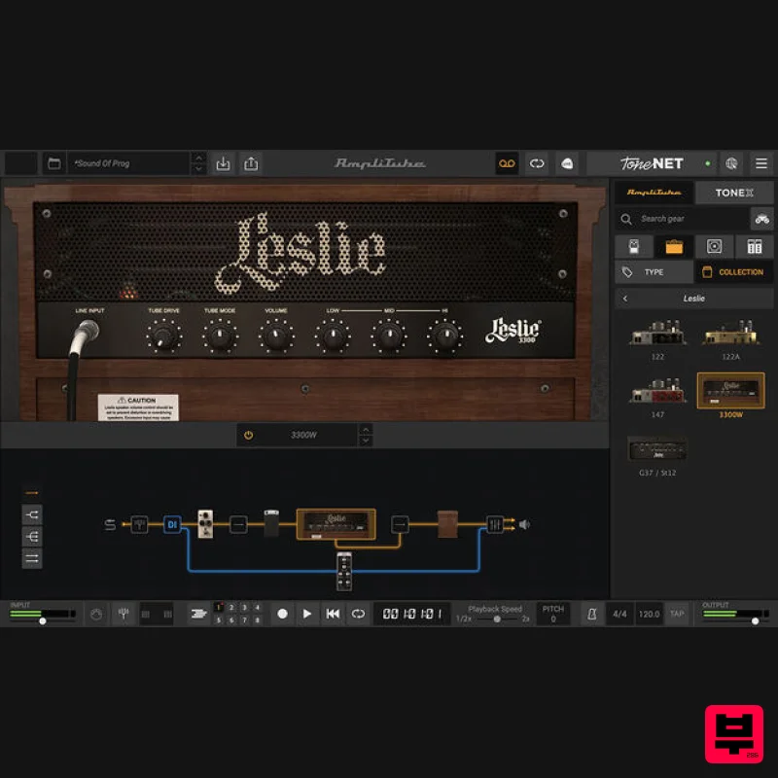This screenshot has width=778, height=778.
Task: Click the binoculars advanced search icon
Action: [x=762, y=219]
